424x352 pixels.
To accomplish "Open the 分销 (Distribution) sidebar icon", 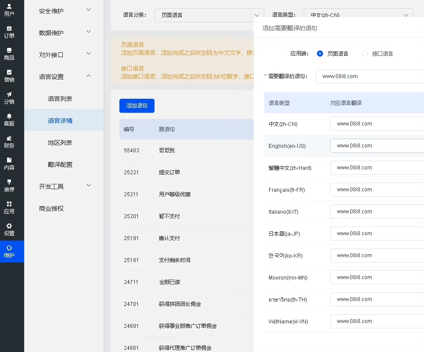I will pyautogui.click(x=9, y=97).
